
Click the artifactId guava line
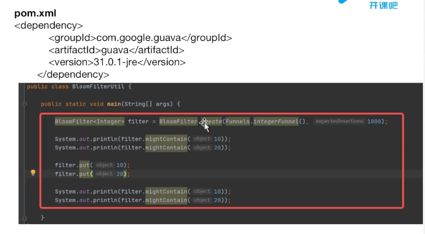click(x=116, y=50)
